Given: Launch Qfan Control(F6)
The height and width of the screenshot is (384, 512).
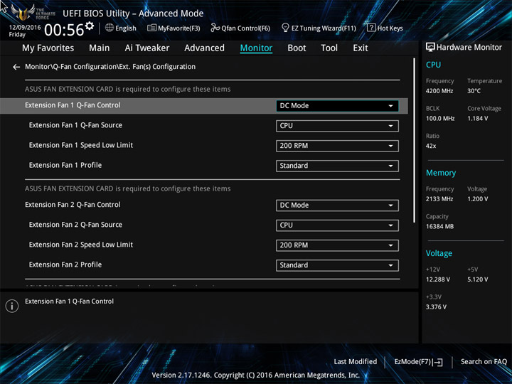Looking at the screenshot, I should 240,28.
